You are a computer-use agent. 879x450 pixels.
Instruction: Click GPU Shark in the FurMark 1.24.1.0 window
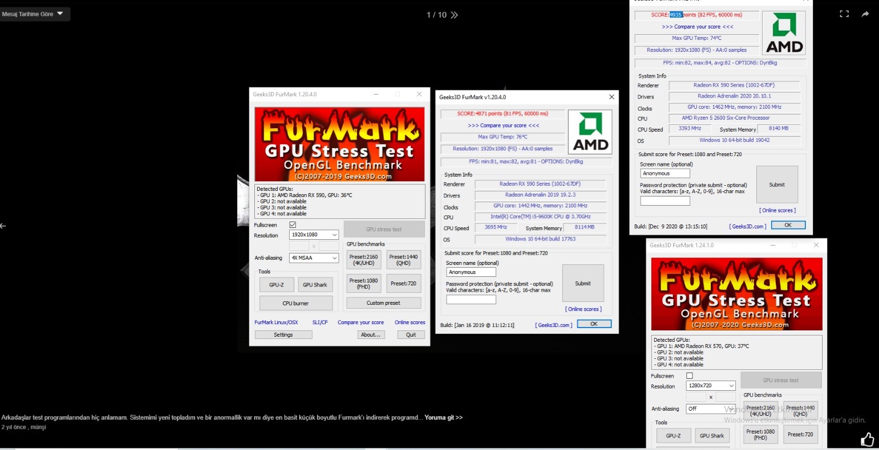coord(712,436)
